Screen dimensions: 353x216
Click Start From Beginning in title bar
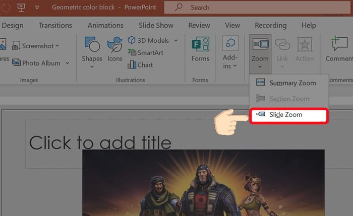click(x=21, y=7)
